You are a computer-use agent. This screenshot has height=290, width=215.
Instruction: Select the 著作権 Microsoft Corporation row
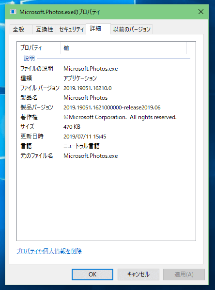pos(106,117)
